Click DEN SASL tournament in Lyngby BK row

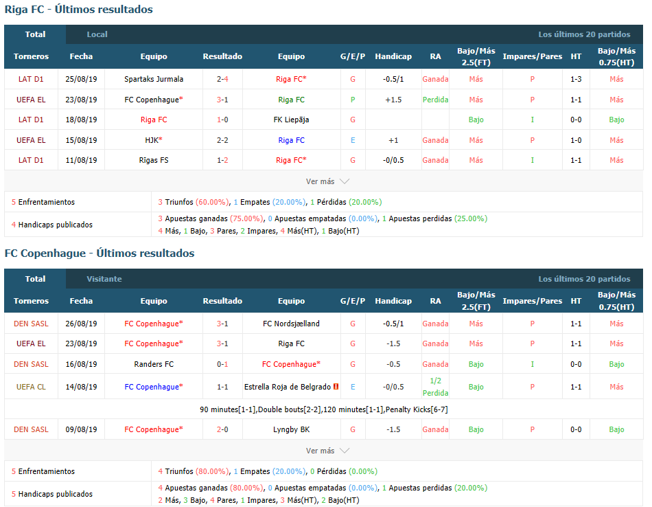coord(31,429)
